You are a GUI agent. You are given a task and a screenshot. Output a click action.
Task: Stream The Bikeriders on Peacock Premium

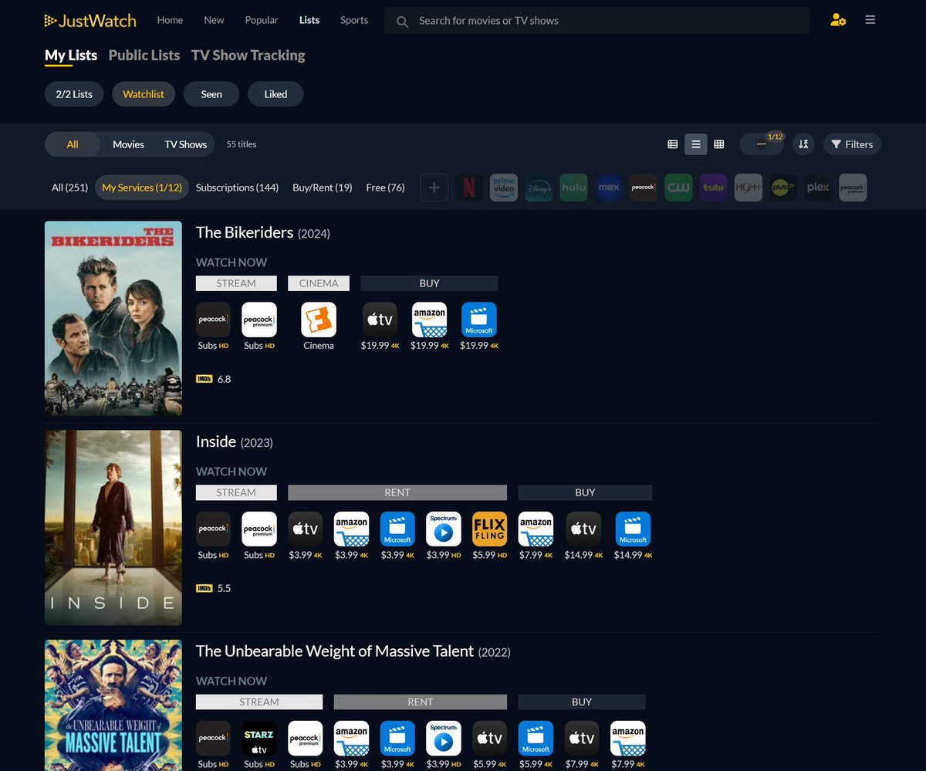pos(259,320)
